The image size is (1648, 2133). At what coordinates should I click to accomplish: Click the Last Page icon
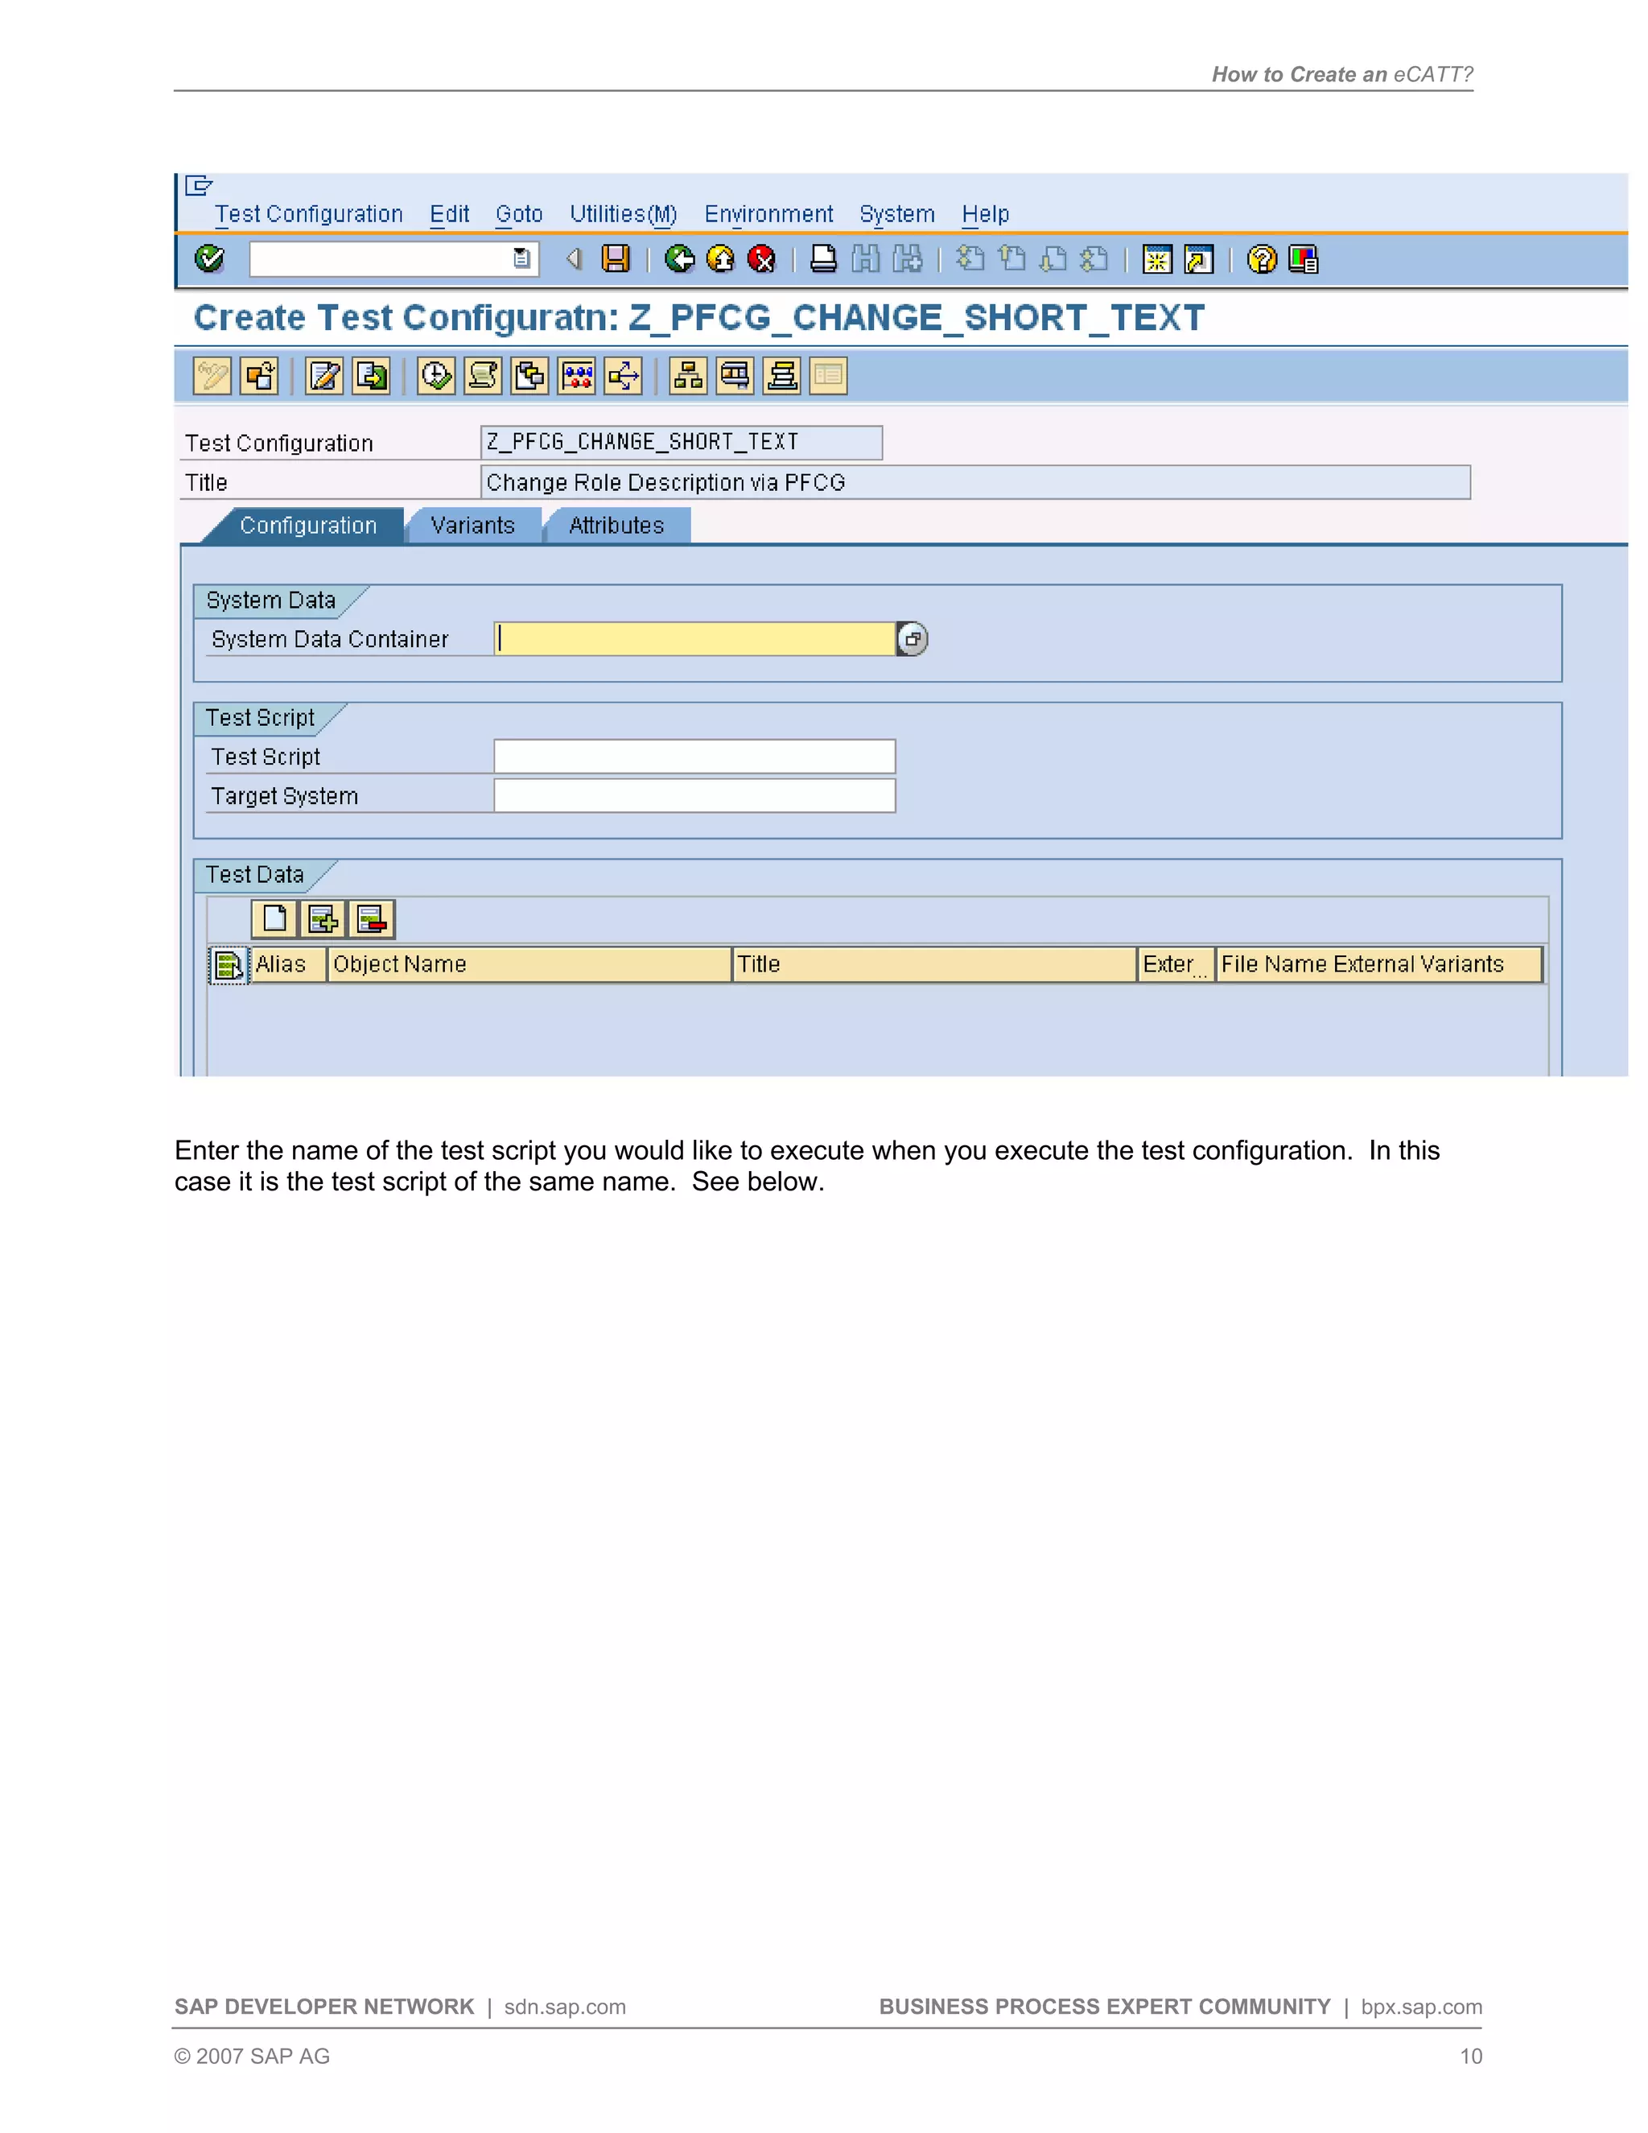[x=1095, y=259]
